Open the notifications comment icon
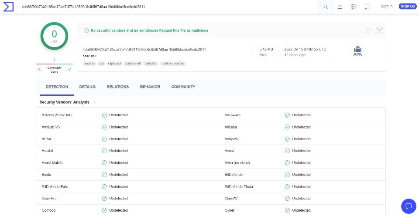This screenshot has width=419, height=216. pos(367,7)
